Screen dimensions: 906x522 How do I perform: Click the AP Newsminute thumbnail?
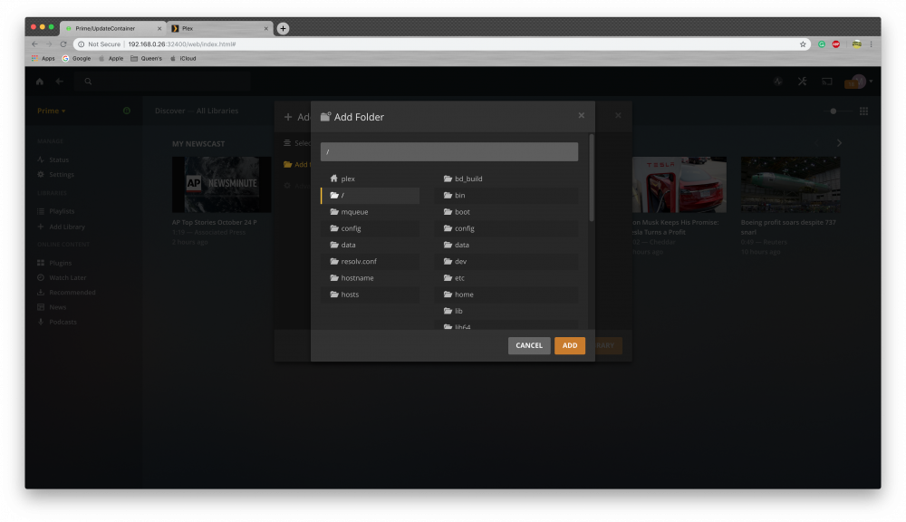click(x=221, y=184)
